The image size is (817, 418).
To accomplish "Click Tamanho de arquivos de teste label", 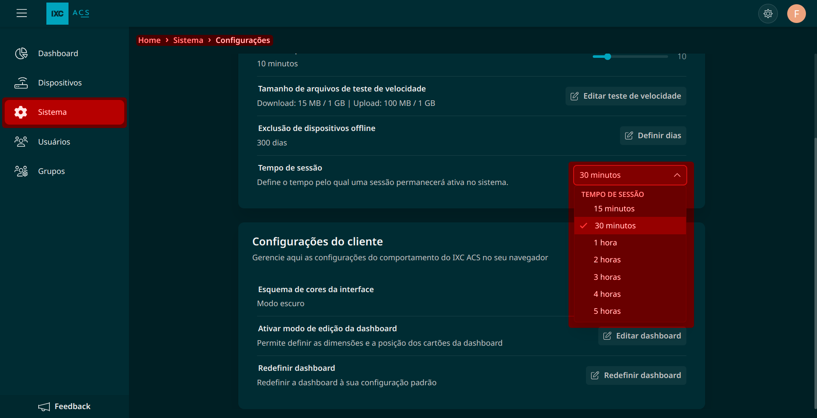I will (x=342, y=89).
